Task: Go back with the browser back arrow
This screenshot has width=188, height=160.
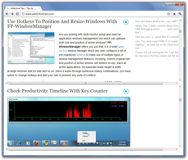Action: (x=7, y=14)
